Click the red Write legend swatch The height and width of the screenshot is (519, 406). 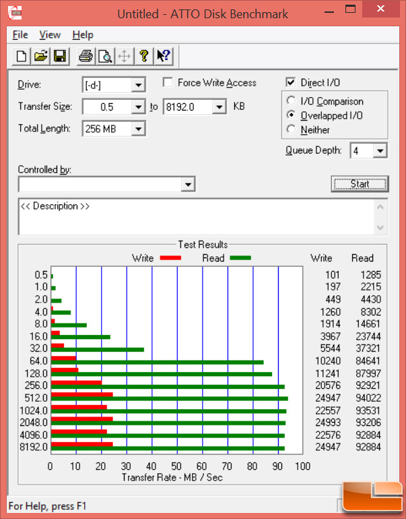click(x=170, y=258)
